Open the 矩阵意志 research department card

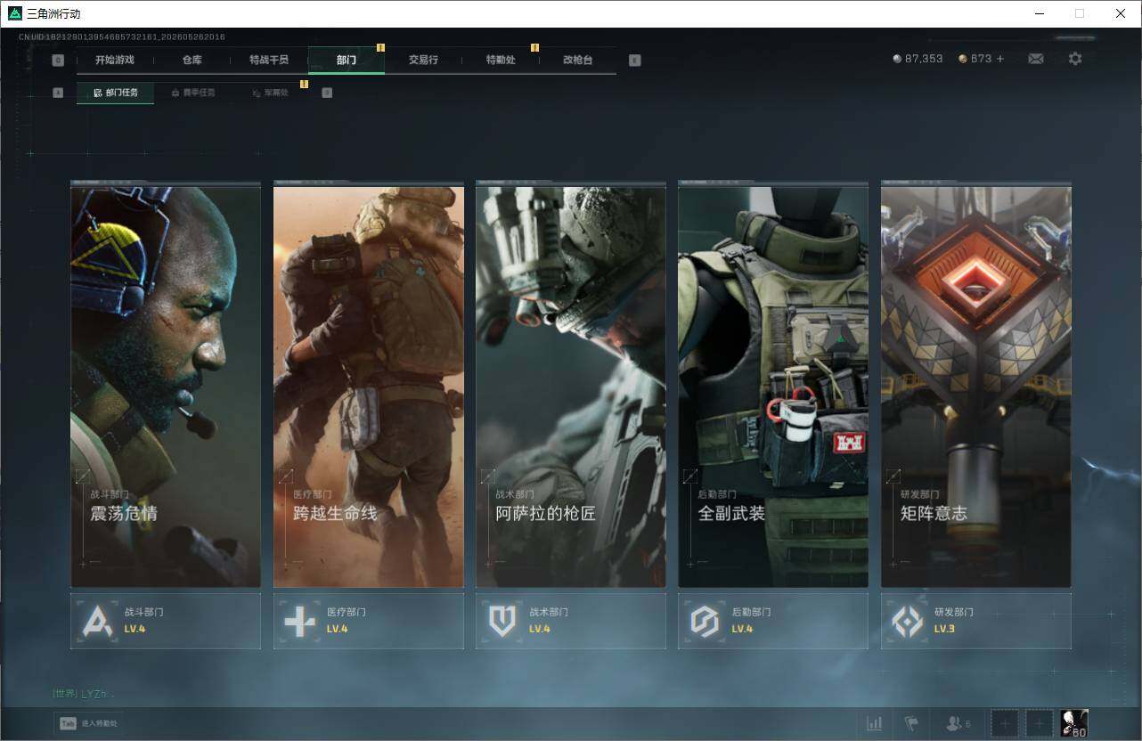pyautogui.click(x=976, y=385)
